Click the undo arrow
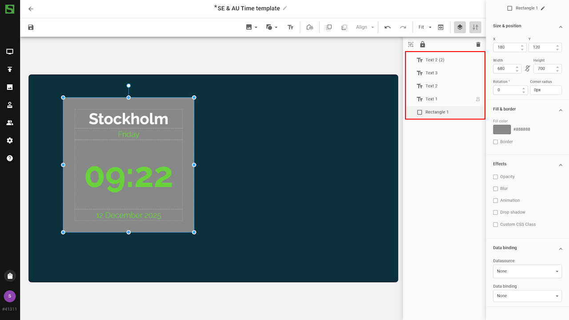Screen dimensions: 569x320 pyautogui.click(x=388, y=27)
